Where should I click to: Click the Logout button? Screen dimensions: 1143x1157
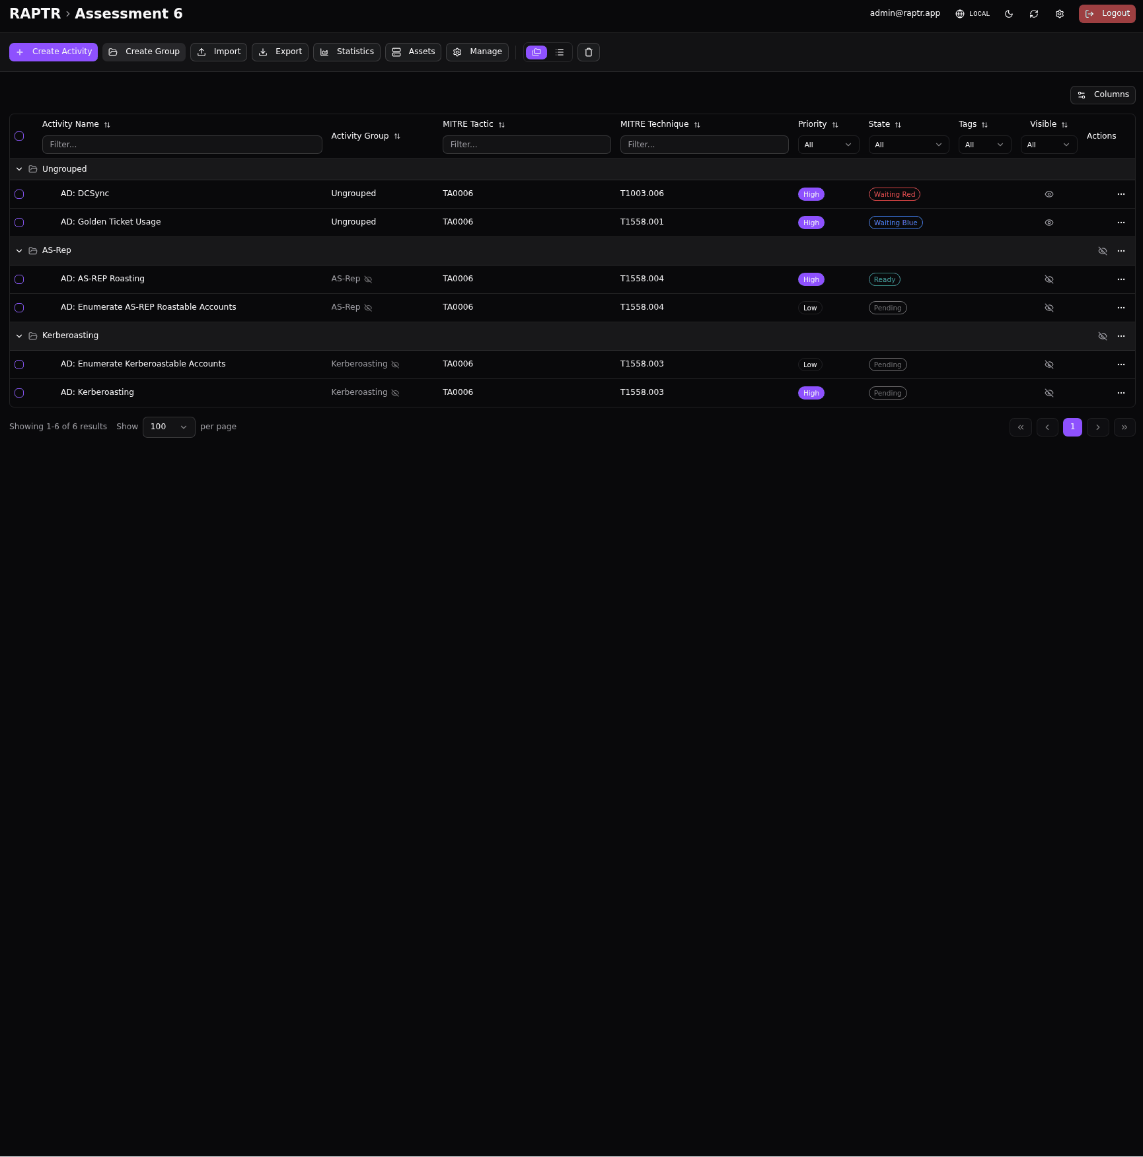1107,14
